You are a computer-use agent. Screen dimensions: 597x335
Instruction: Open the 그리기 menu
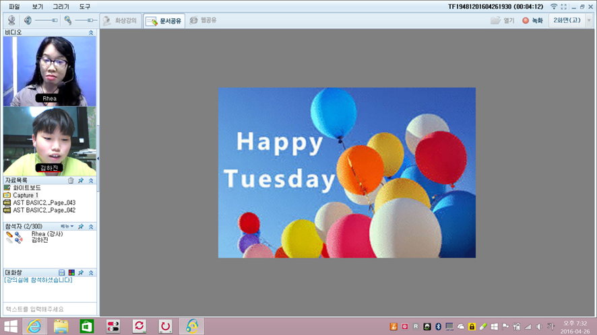[x=61, y=6]
